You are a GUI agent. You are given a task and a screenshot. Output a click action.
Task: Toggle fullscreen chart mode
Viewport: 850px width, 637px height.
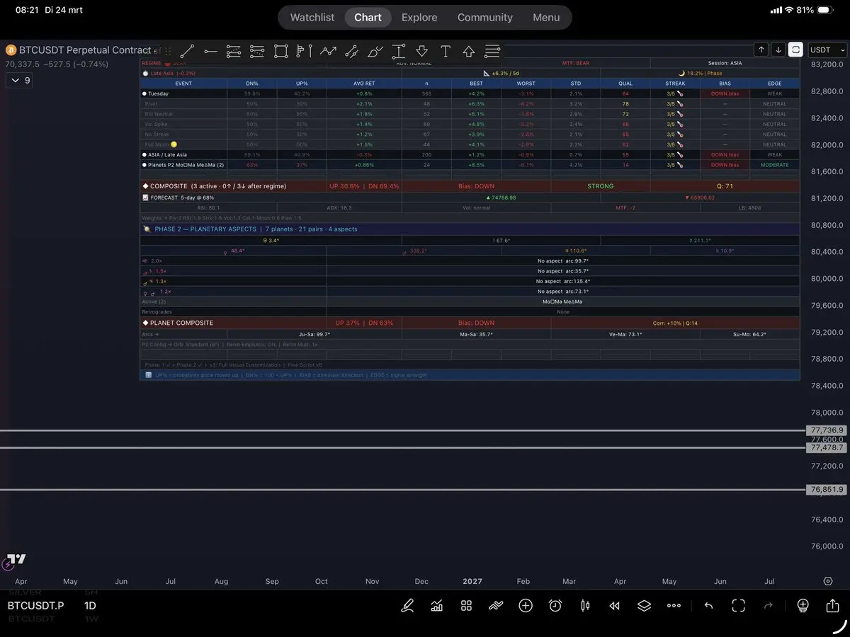(738, 606)
